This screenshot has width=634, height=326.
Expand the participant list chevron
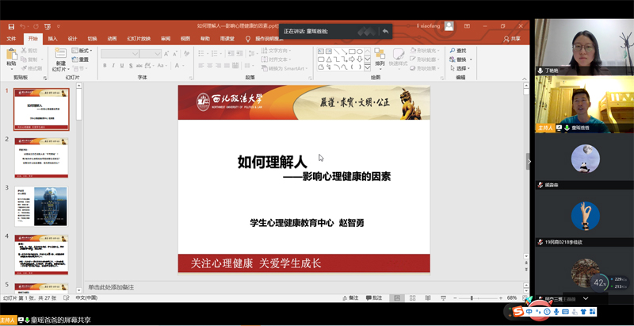[x=586, y=299]
